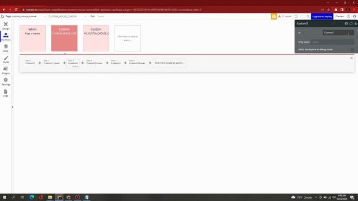The image size is (358, 201).
Task: Open the browser side panel icon
Action: point(342,9)
